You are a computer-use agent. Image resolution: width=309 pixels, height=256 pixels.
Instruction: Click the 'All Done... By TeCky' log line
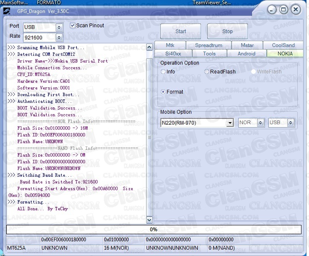click(42, 209)
